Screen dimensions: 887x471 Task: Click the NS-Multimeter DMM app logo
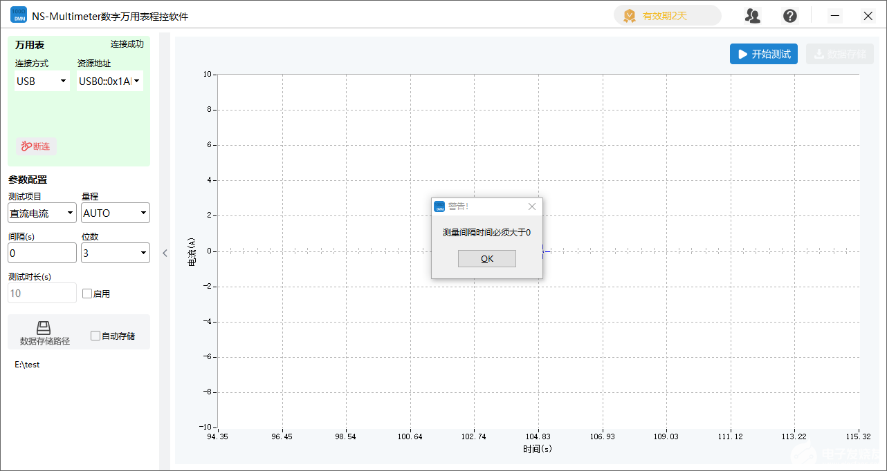(19, 15)
